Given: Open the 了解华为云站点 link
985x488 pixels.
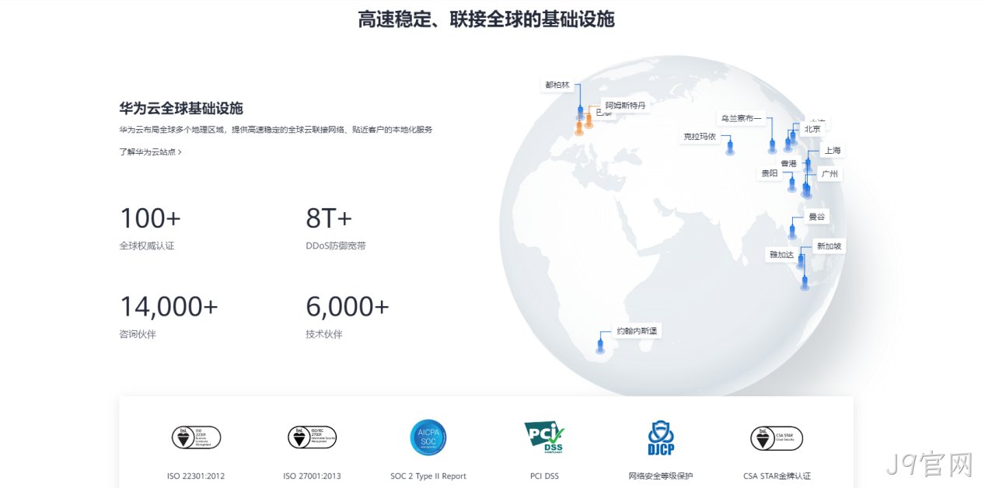Looking at the screenshot, I should (150, 152).
